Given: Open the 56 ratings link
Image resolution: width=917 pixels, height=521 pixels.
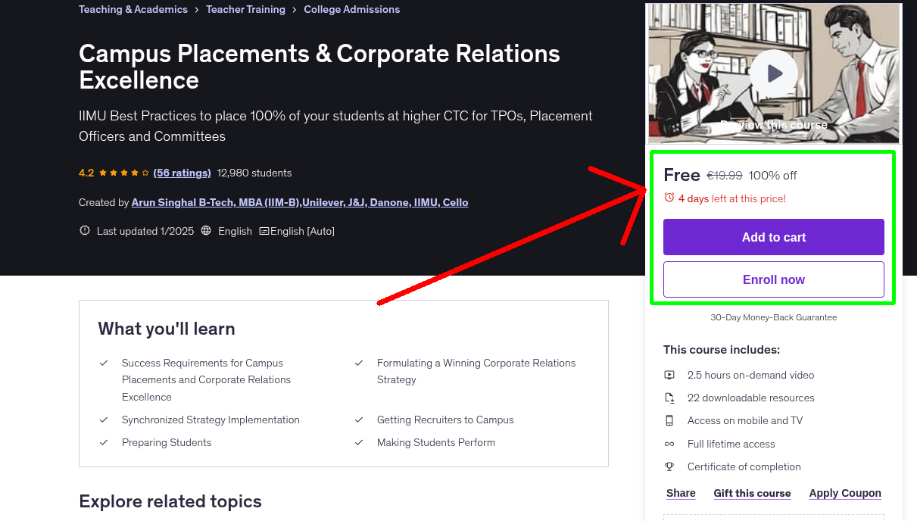Looking at the screenshot, I should click(x=182, y=172).
